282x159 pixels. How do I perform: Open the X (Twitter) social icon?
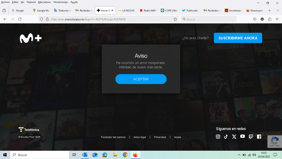234,137
